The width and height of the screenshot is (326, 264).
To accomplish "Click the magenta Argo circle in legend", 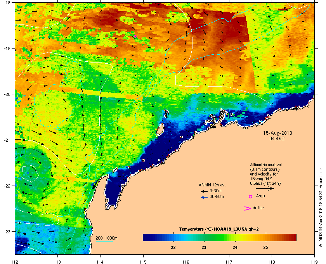I will (251, 196).
